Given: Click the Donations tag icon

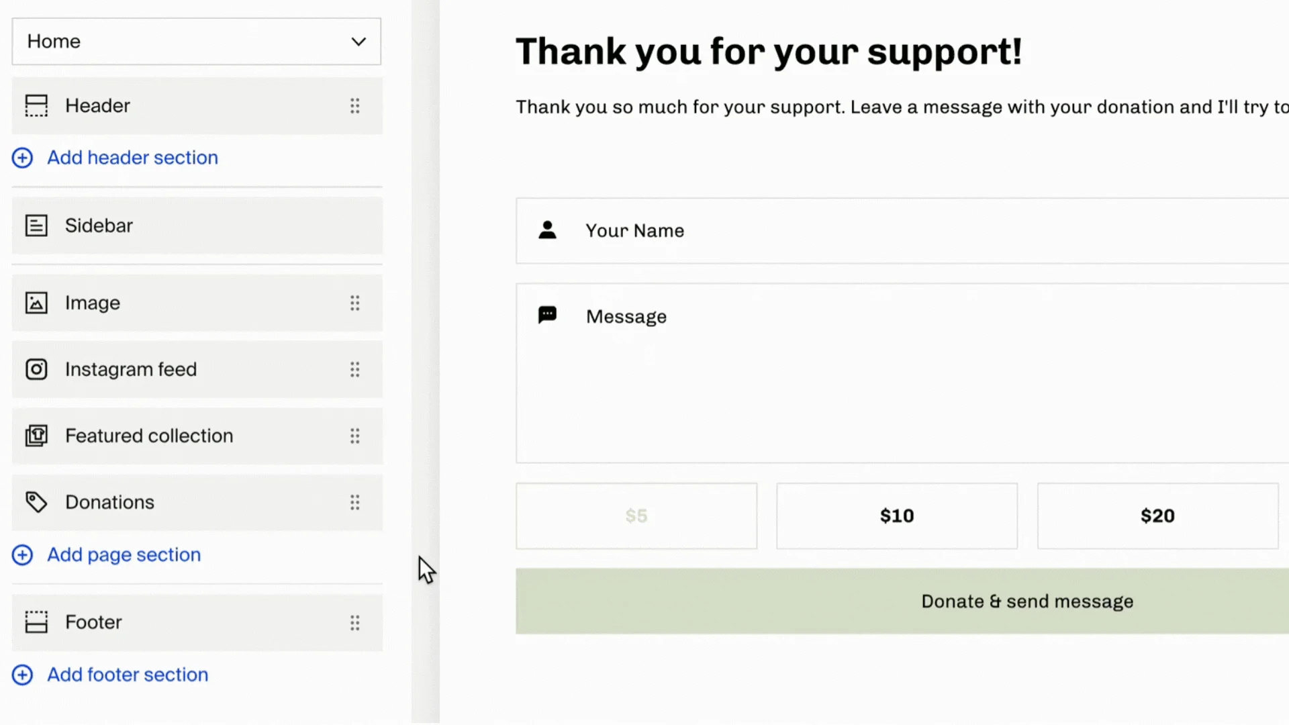Looking at the screenshot, I should point(36,502).
